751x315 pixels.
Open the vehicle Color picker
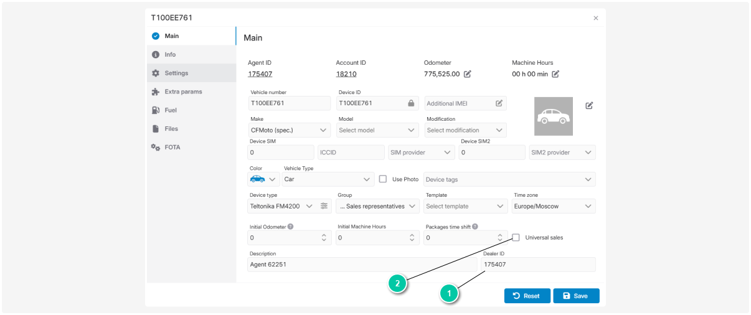263,179
